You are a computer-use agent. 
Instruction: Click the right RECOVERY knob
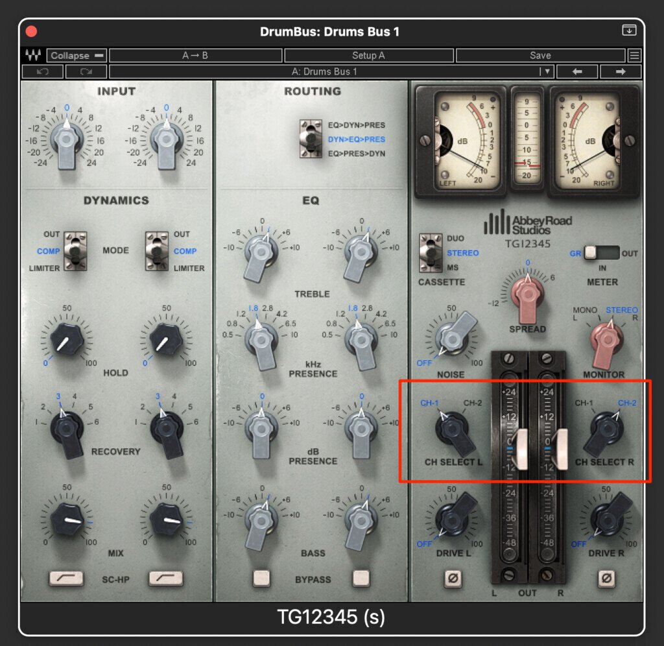click(167, 430)
